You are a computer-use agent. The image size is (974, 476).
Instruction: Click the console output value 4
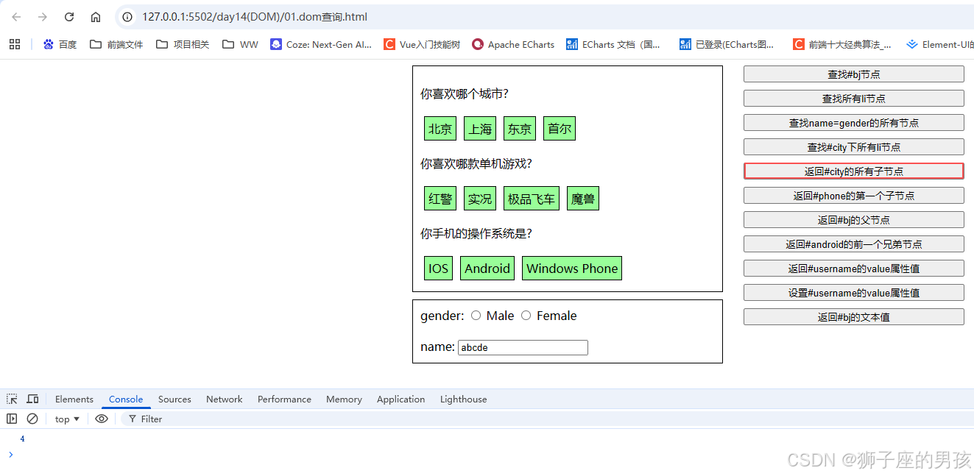point(22,439)
